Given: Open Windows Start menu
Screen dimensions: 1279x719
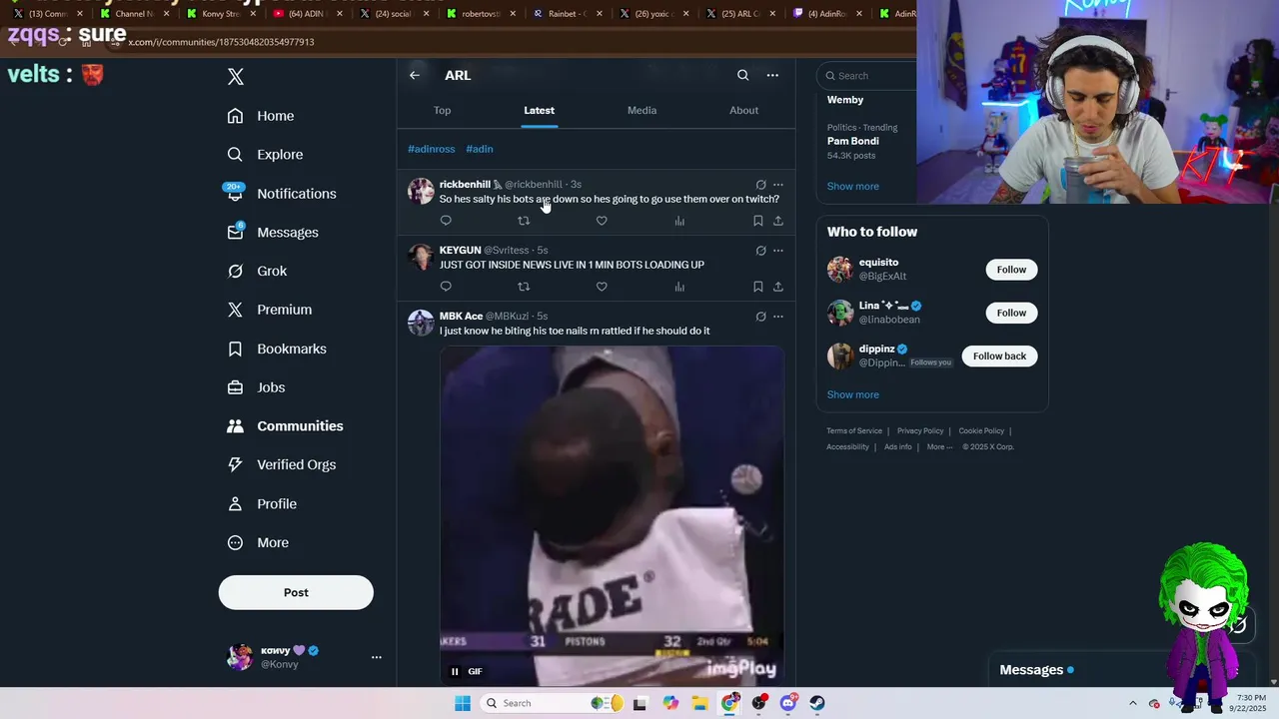Looking at the screenshot, I should 463,703.
